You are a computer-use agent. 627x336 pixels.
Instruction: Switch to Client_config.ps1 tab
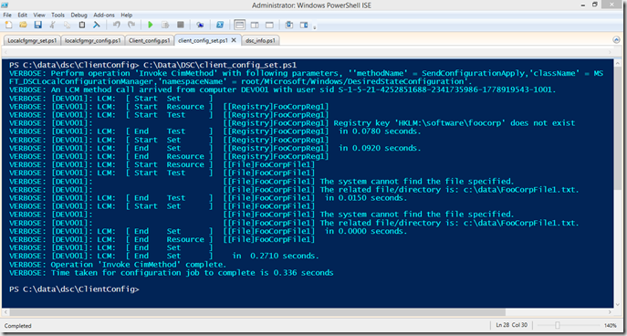click(150, 40)
